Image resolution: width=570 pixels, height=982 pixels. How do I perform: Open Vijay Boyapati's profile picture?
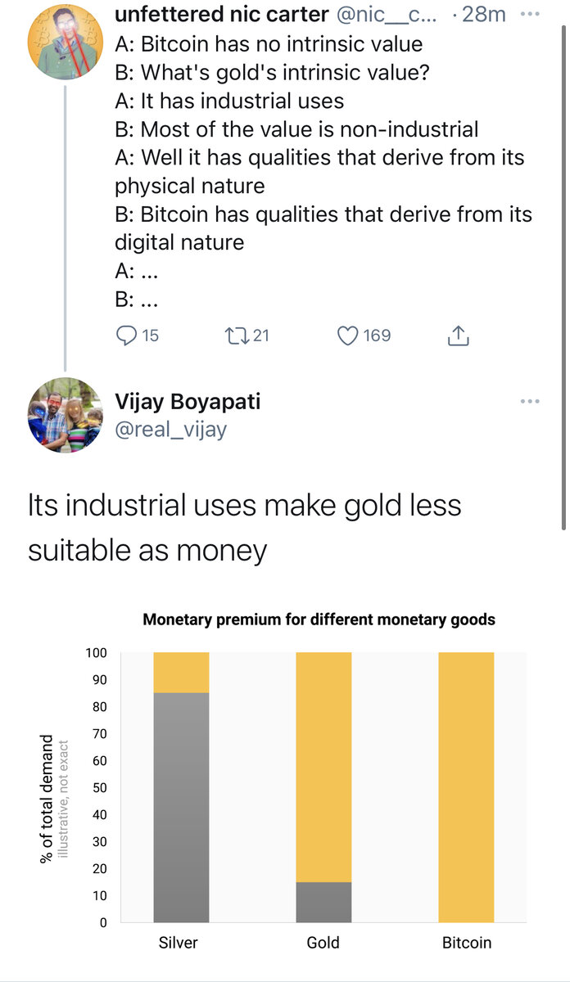click(x=66, y=415)
